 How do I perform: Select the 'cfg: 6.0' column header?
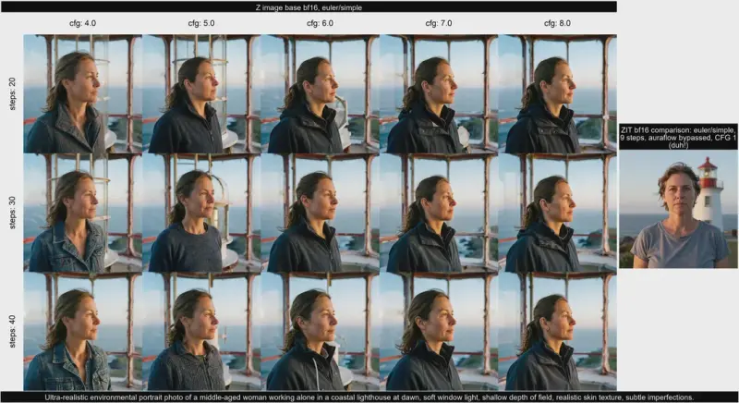(320, 24)
